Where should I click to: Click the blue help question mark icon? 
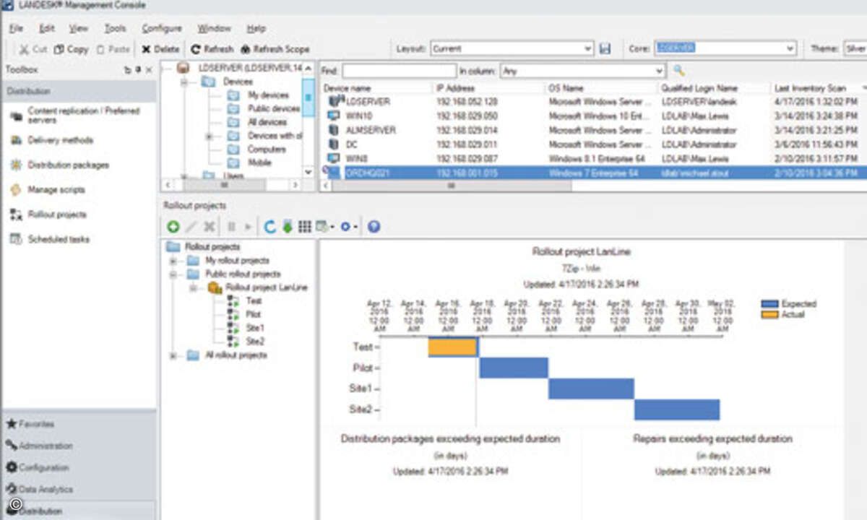click(x=374, y=227)
